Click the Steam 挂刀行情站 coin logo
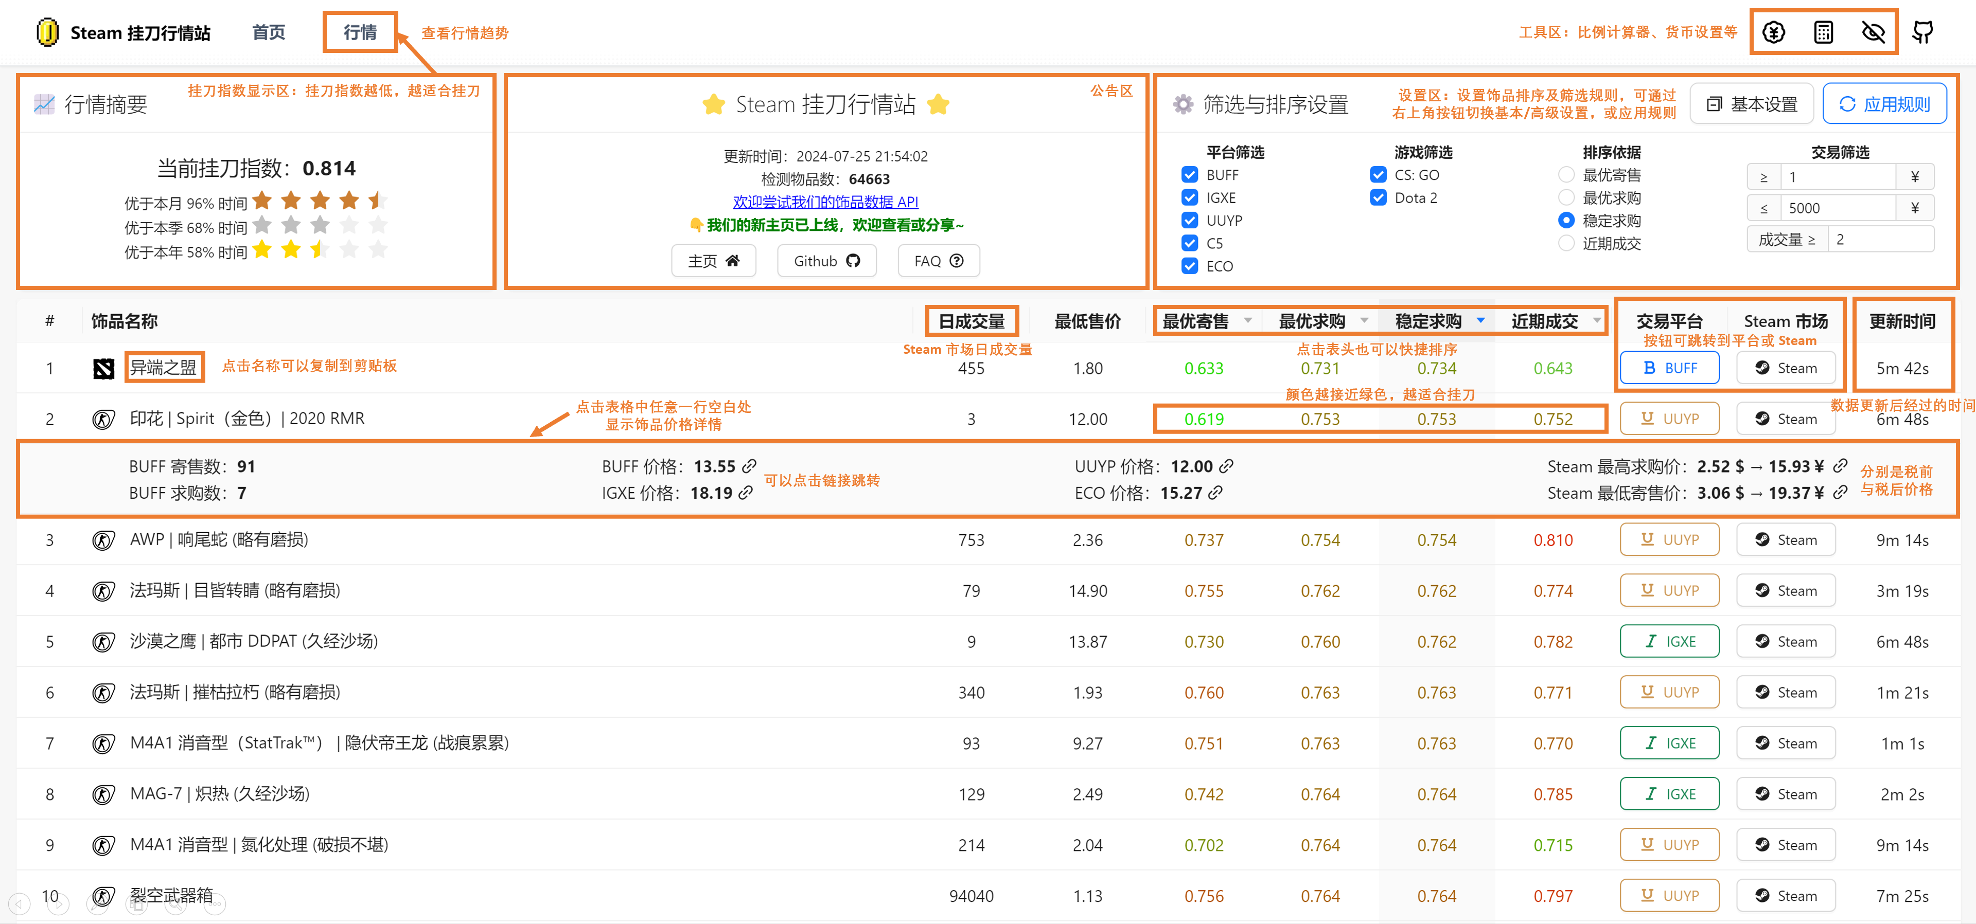 pyautogui.click(x=47, y=32)
